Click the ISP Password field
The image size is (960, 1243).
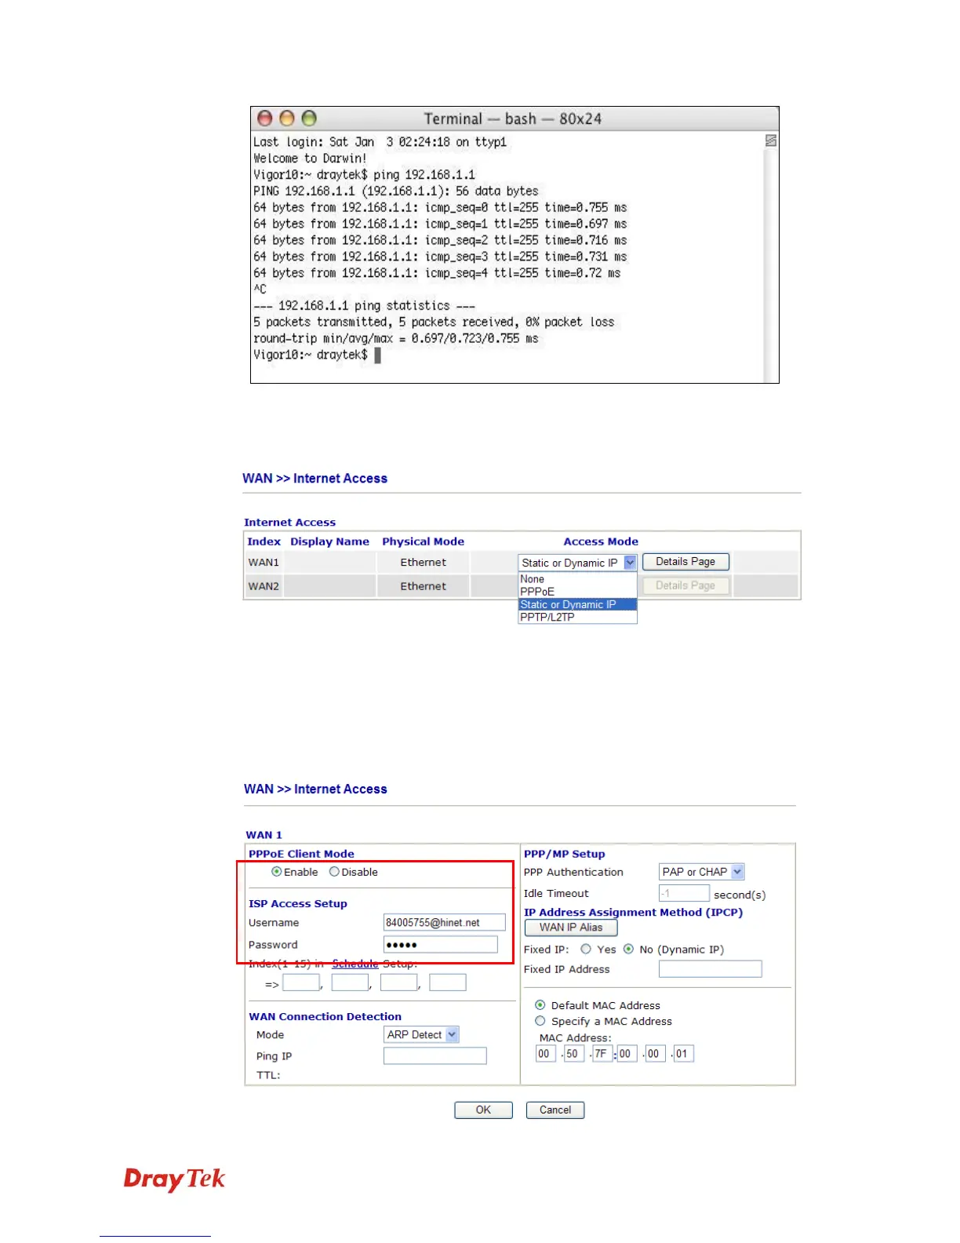[x=441, y=945]
